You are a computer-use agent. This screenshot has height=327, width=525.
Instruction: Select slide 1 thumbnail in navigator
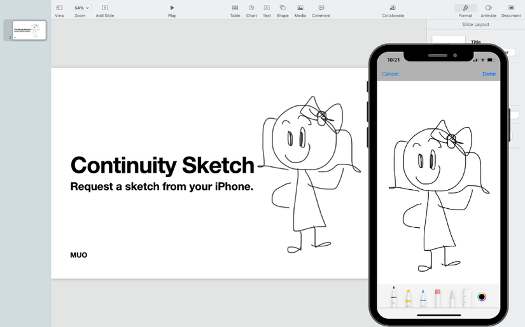point(29,30)
